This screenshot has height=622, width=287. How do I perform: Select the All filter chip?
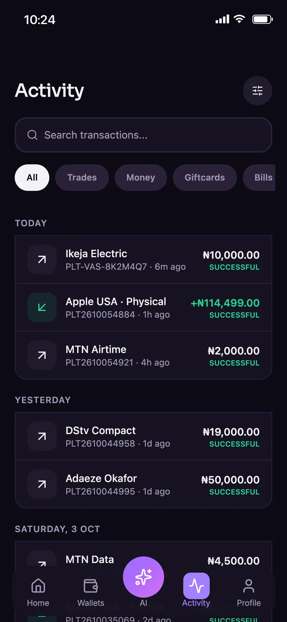(x=32, y=178)
